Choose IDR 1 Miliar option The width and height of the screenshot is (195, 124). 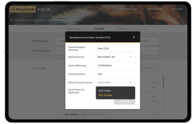pos(105,91)
